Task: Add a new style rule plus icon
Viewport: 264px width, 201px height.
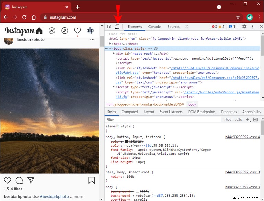Action: coord(248,120)
